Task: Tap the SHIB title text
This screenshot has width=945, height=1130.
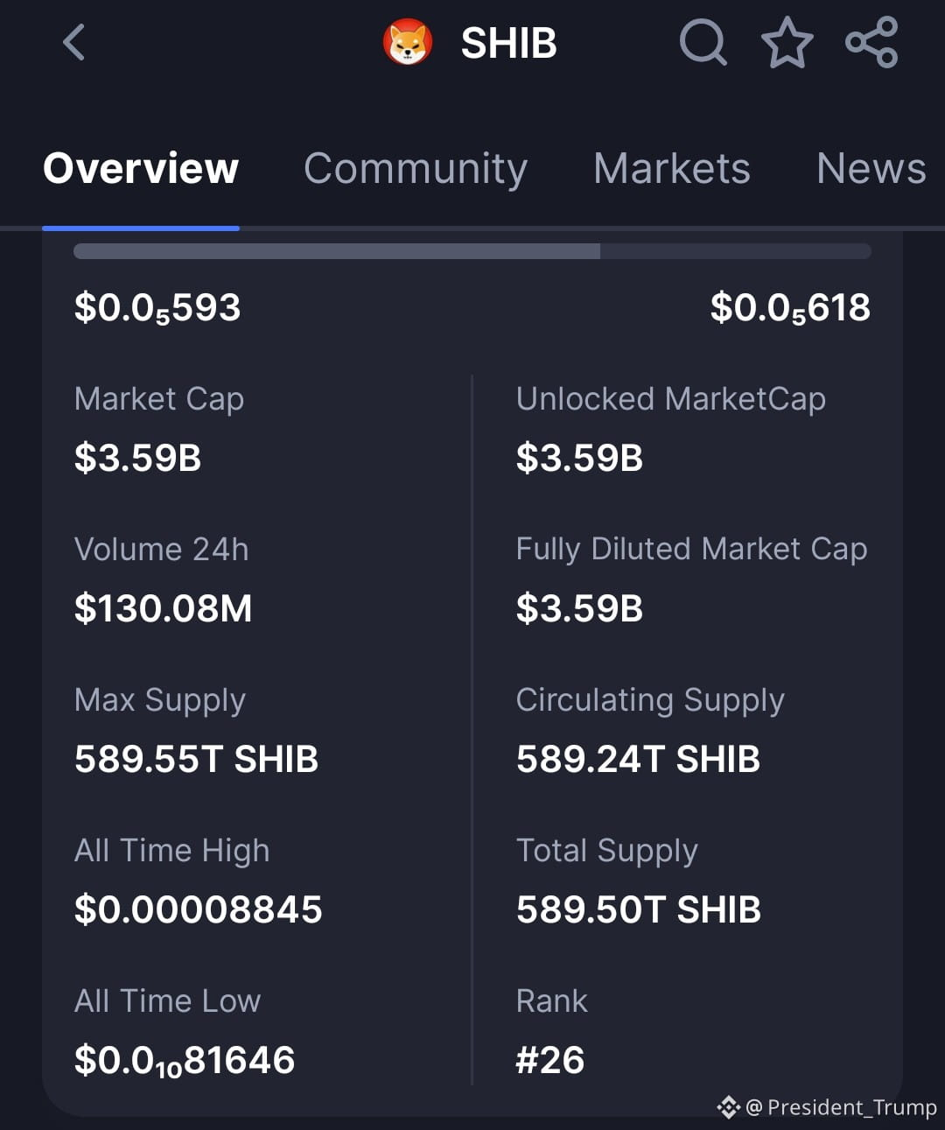Action: click(x=508, y=43)
